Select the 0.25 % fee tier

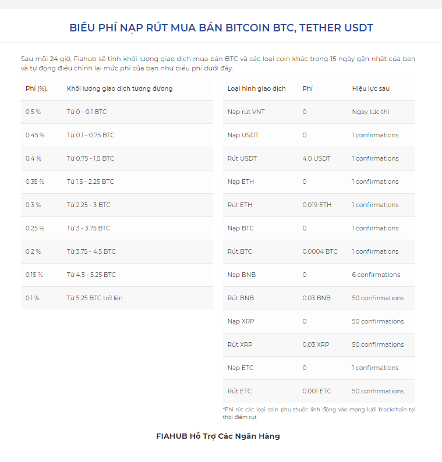[x=117, y=228]
